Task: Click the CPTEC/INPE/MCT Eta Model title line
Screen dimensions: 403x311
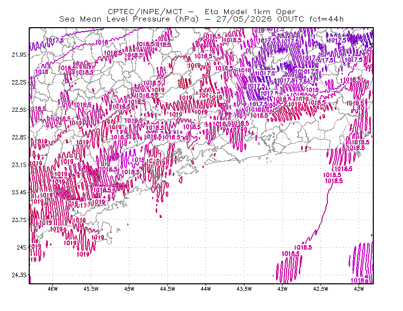Action: [x=201, y=12]
